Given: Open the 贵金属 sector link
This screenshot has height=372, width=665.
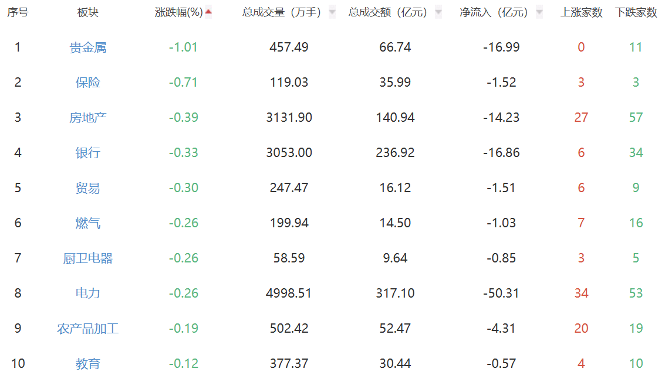Looking at the screenshot, I should click(x=88, y=47).
